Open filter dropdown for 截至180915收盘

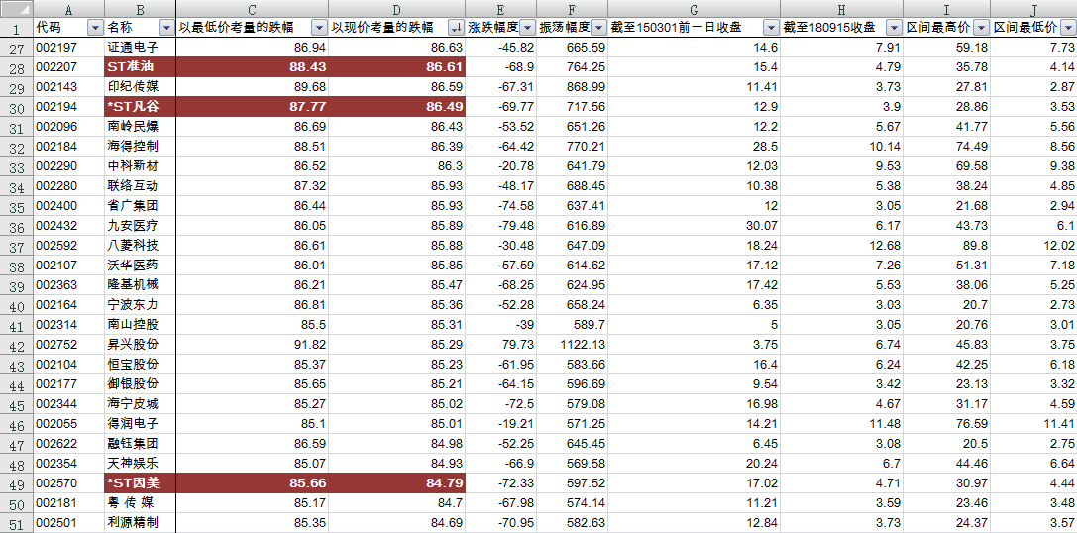(x=894, y=28)
